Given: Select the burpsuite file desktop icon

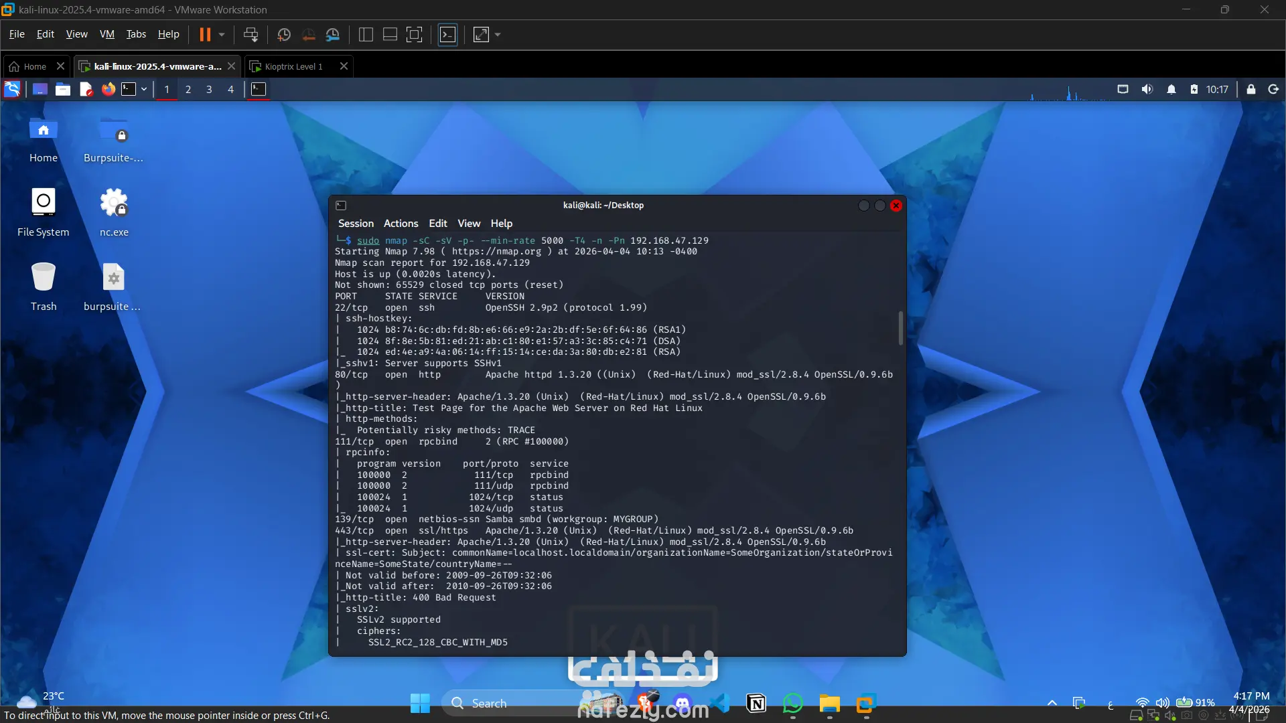Looking at the screenshot, I should [113, 287].
